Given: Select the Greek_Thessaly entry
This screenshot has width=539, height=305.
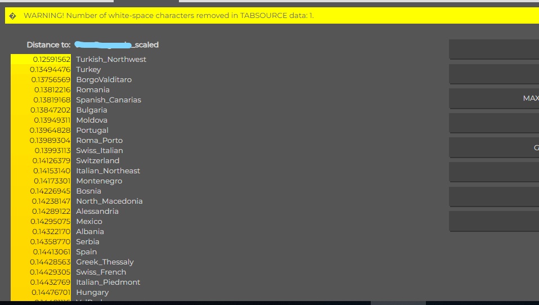Looking at the screenshot, I should pyautogui.click(x=105, y=262).
